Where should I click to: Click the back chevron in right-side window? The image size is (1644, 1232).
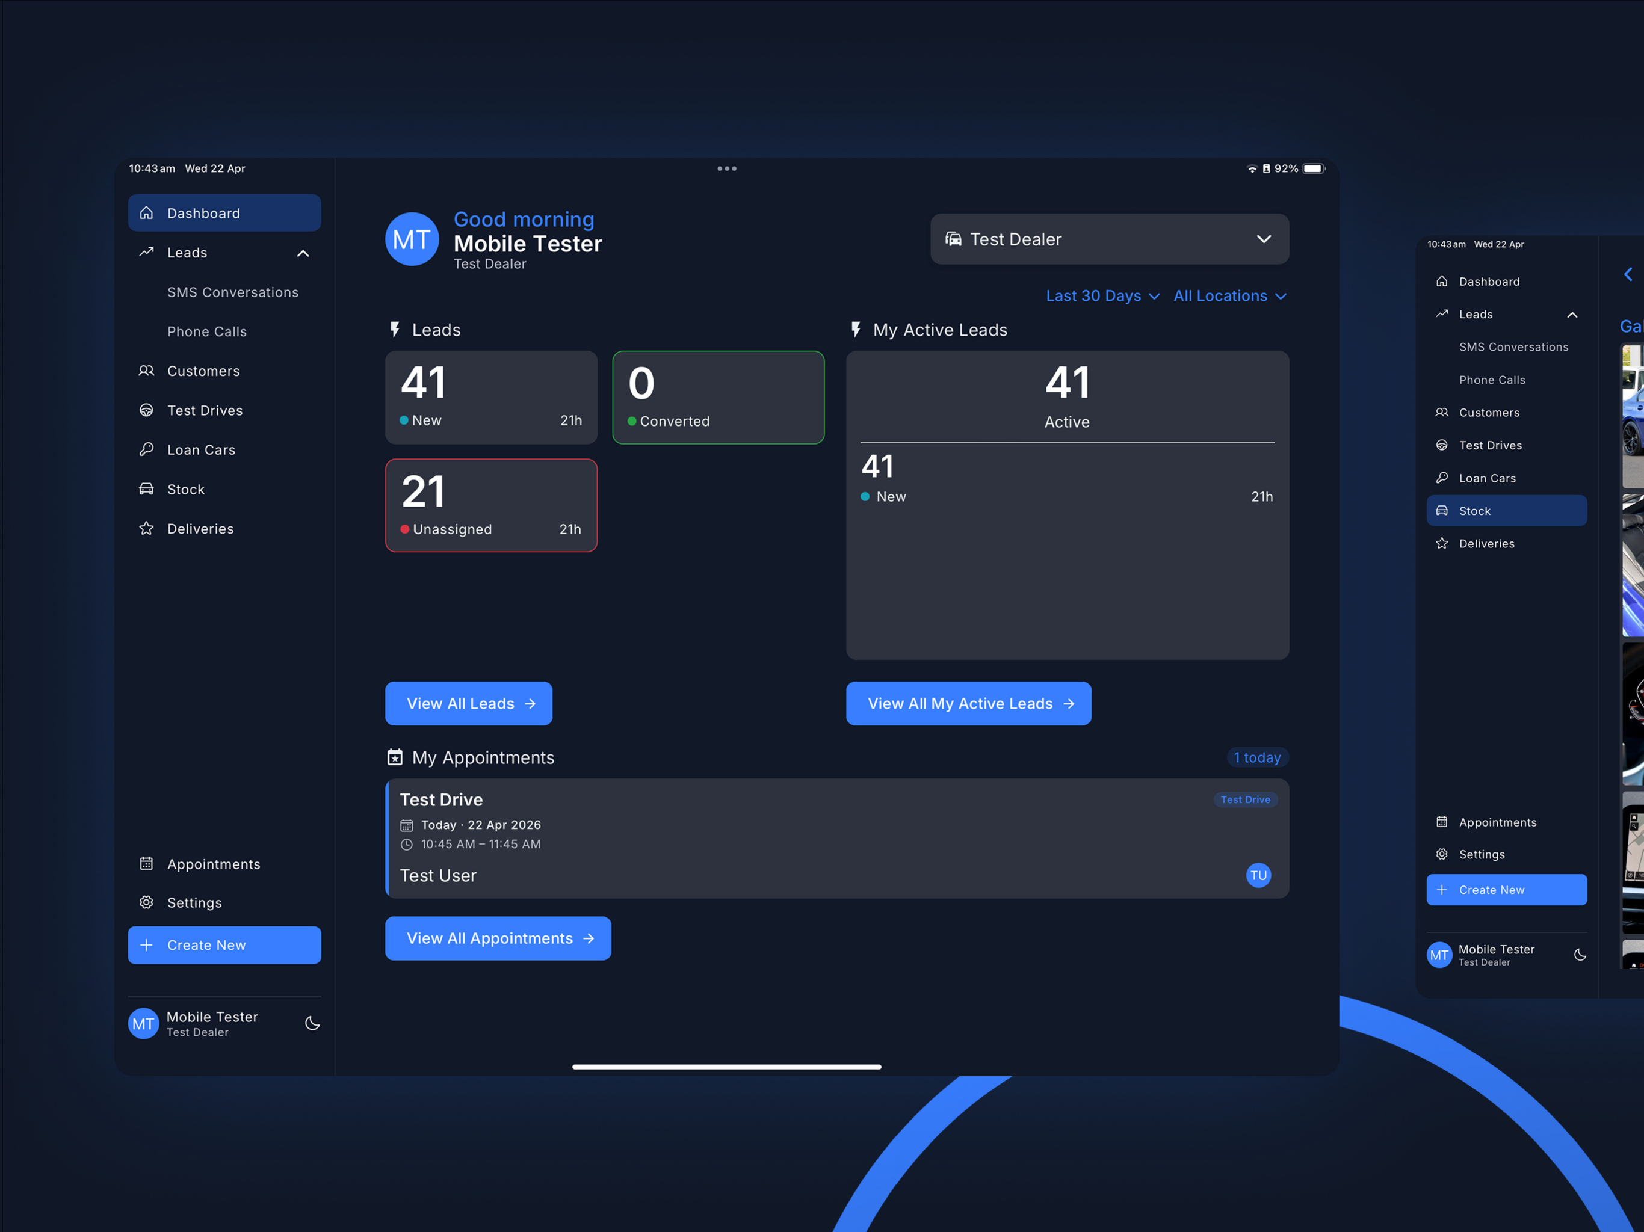[1628, 274]
